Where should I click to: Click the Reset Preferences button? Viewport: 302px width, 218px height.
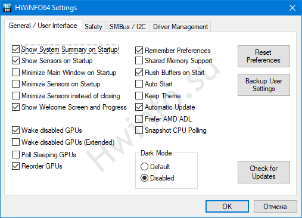click(264, 56)
